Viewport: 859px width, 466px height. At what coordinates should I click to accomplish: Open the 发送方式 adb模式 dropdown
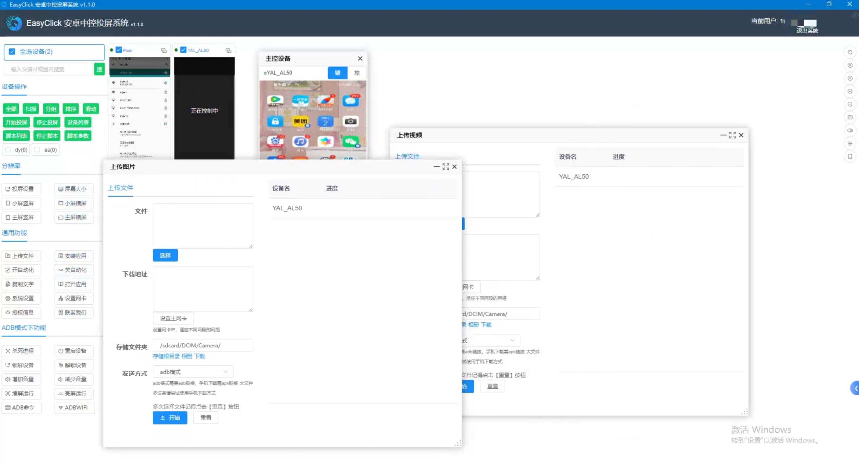(193, 372)
